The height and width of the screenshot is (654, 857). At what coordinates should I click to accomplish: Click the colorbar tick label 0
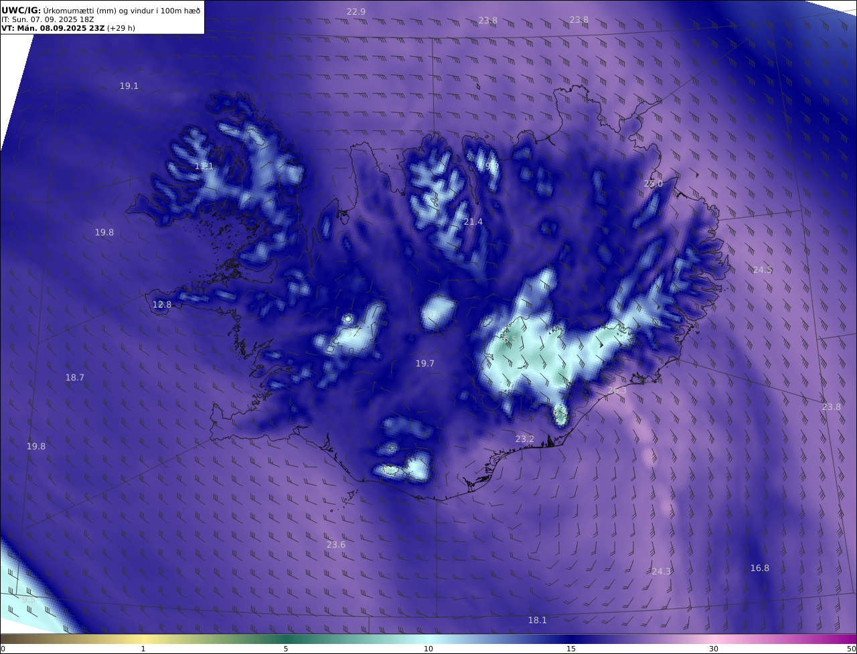coord(3,649)
